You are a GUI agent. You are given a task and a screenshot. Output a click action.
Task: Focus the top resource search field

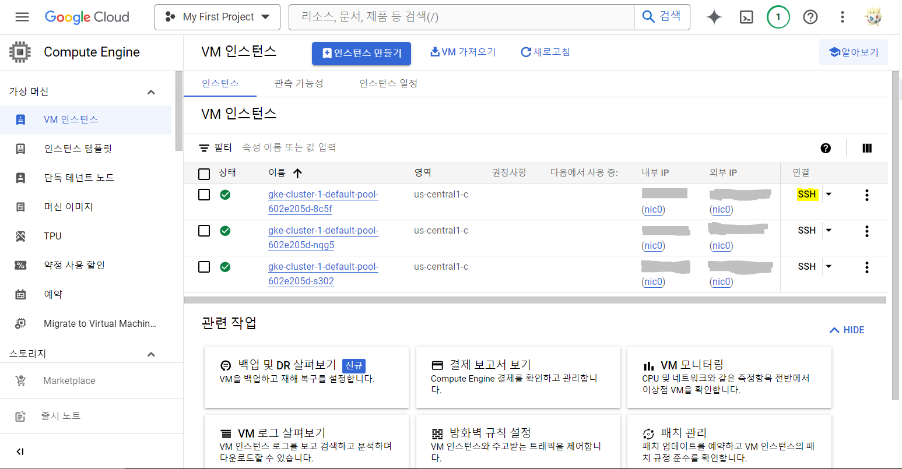[x=461, y=17]
